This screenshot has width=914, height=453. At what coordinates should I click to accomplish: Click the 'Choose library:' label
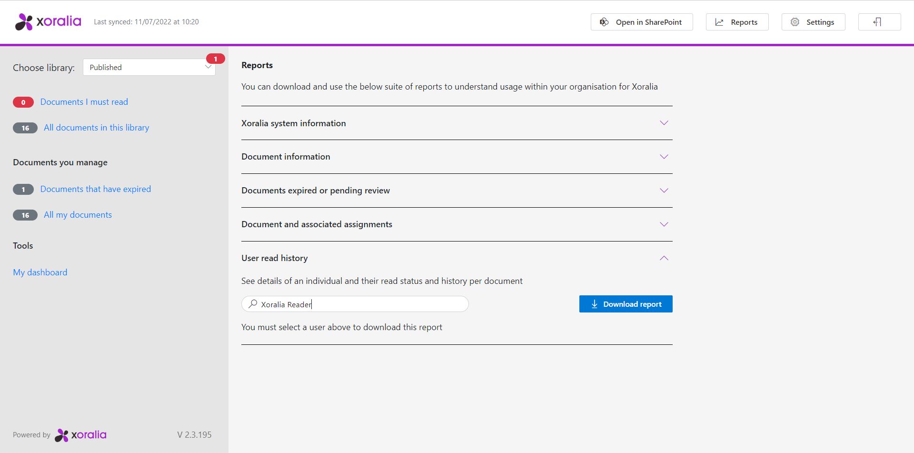(44, 68)
